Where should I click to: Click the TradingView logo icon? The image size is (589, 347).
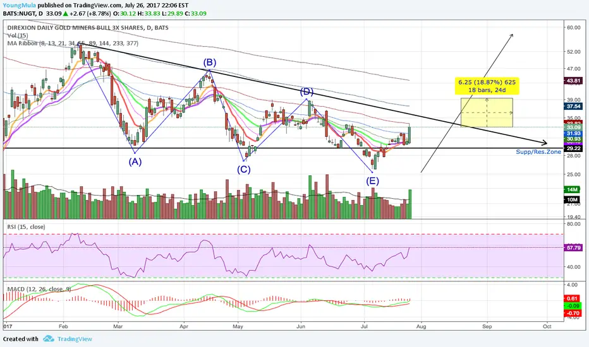49,338
